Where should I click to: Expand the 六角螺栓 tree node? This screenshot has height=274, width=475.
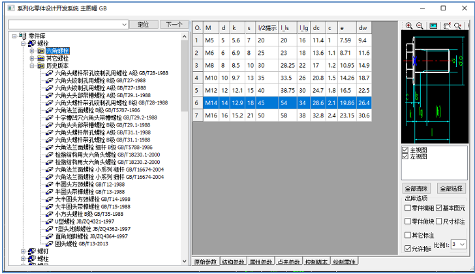coord(31,50)
